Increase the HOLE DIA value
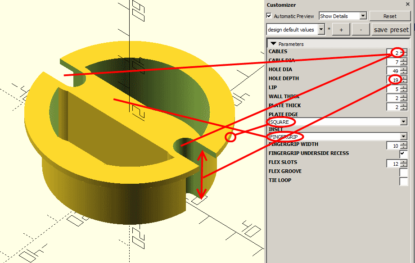415x263 pixels. coord(404,69)
